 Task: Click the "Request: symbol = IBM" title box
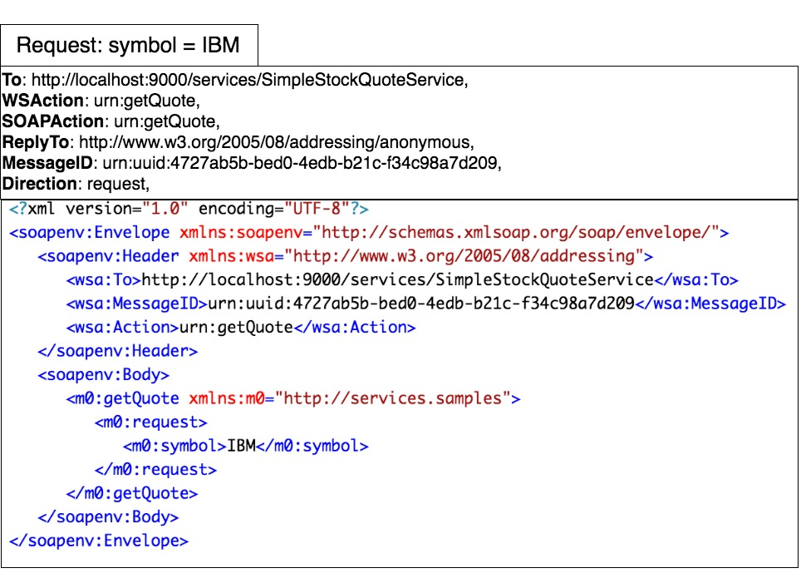click(x=129, y=45)
